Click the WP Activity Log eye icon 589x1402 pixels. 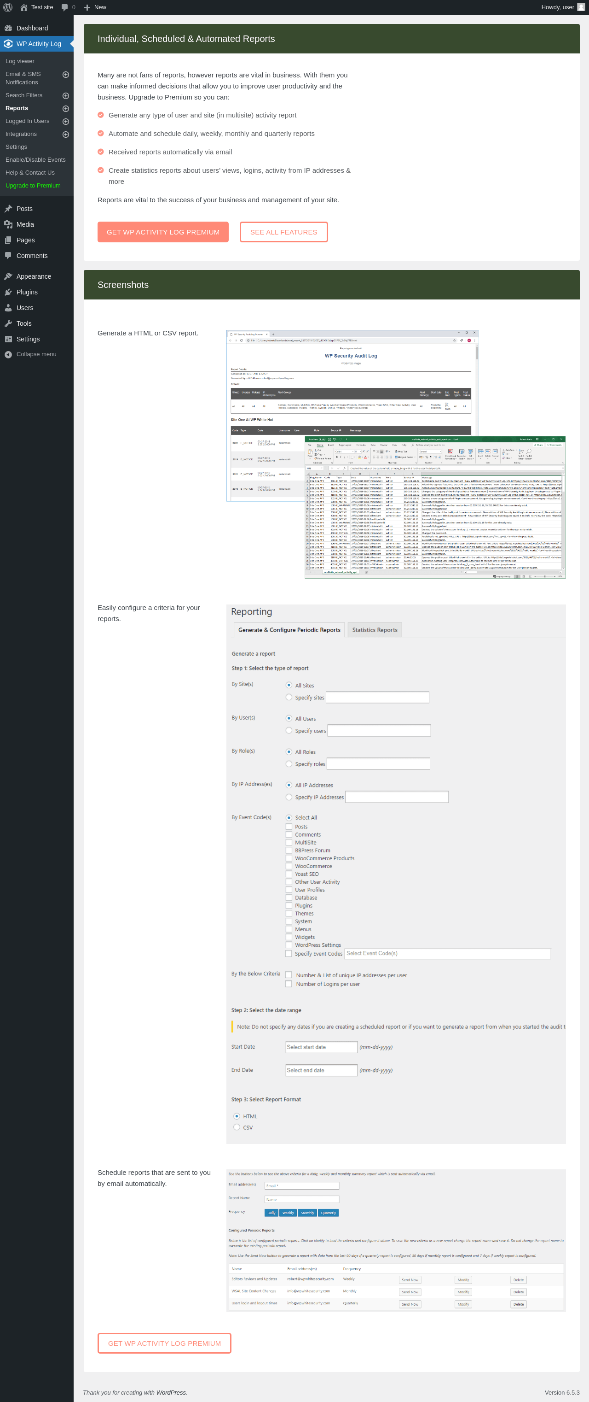click(8, 44)
